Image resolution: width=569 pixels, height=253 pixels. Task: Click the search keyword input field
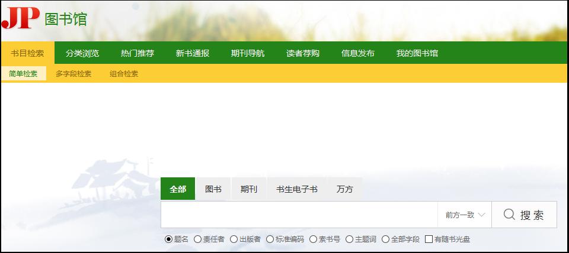coord(299,215)
